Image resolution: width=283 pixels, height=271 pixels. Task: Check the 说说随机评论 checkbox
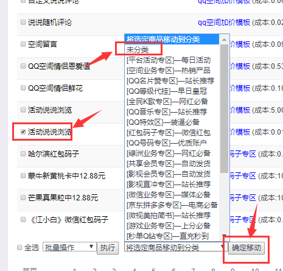click(x=23, y=22)
